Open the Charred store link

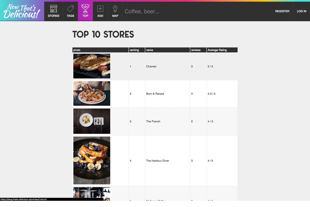[151, 66]
